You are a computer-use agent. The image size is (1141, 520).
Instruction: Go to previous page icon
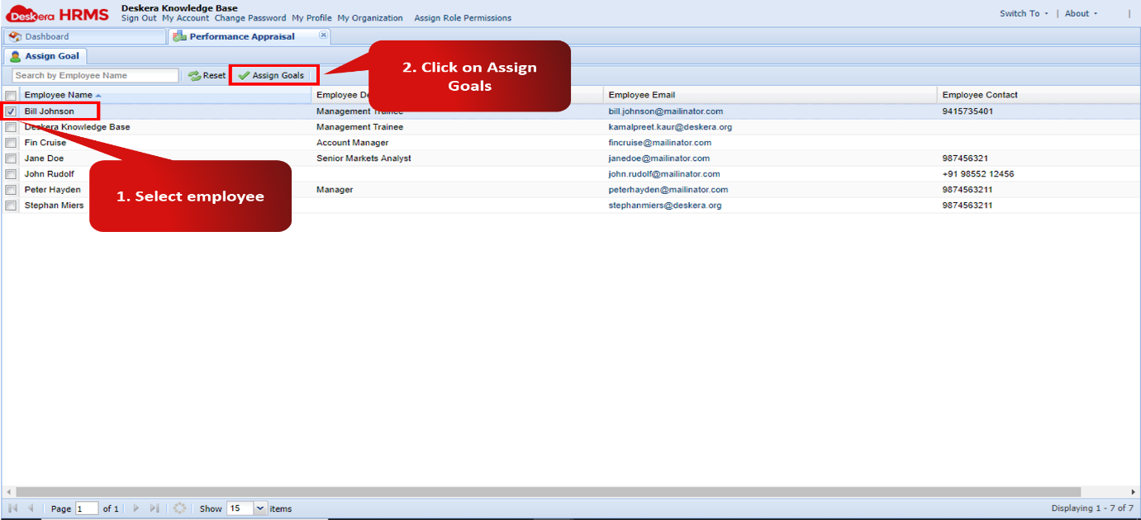[31, 508]
